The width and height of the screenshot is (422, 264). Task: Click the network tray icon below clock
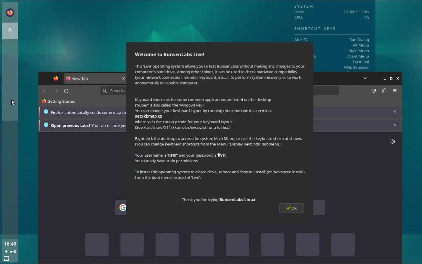[6, 258]
